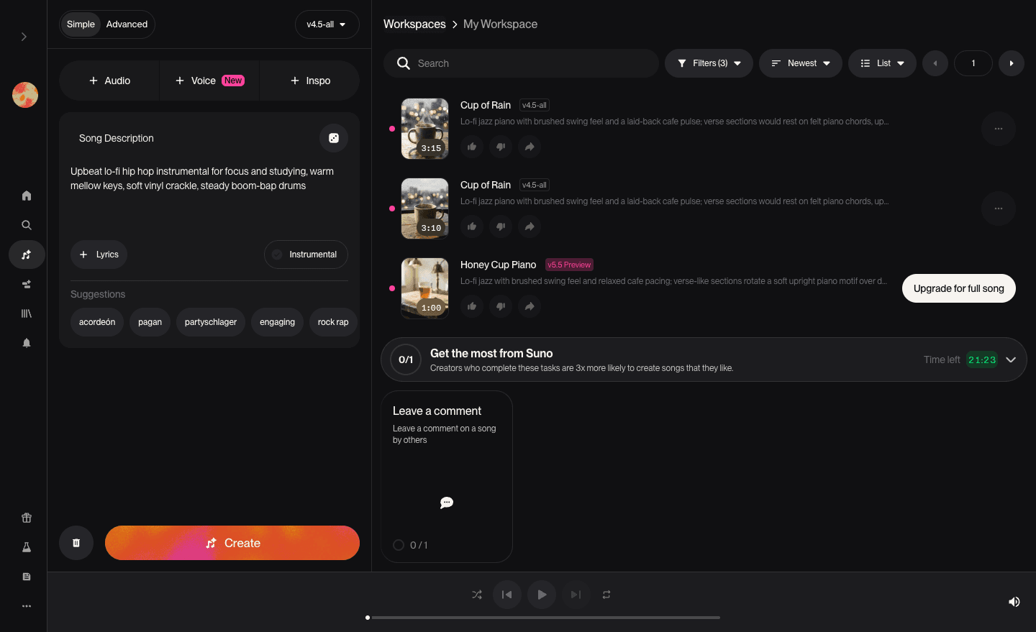Add Inspo to the song
This screenshot has height=632, width=1036.
(310, 81)
